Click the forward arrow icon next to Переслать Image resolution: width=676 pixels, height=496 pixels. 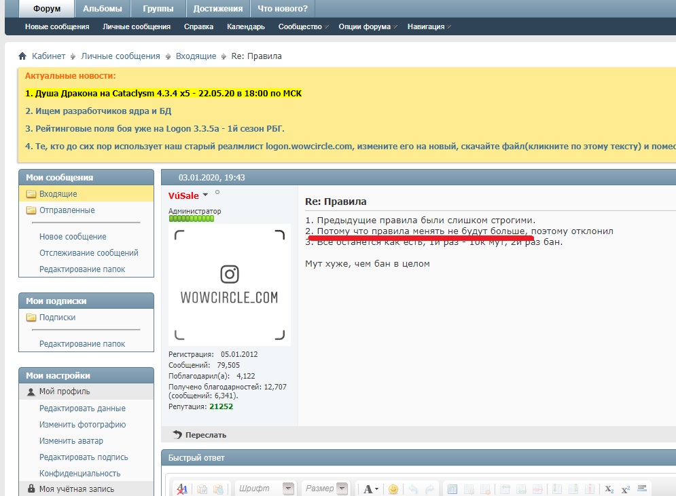[177, 434]
